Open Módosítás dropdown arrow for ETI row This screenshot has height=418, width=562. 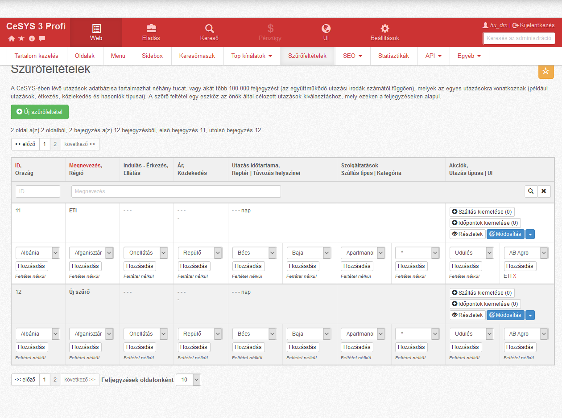530,234
